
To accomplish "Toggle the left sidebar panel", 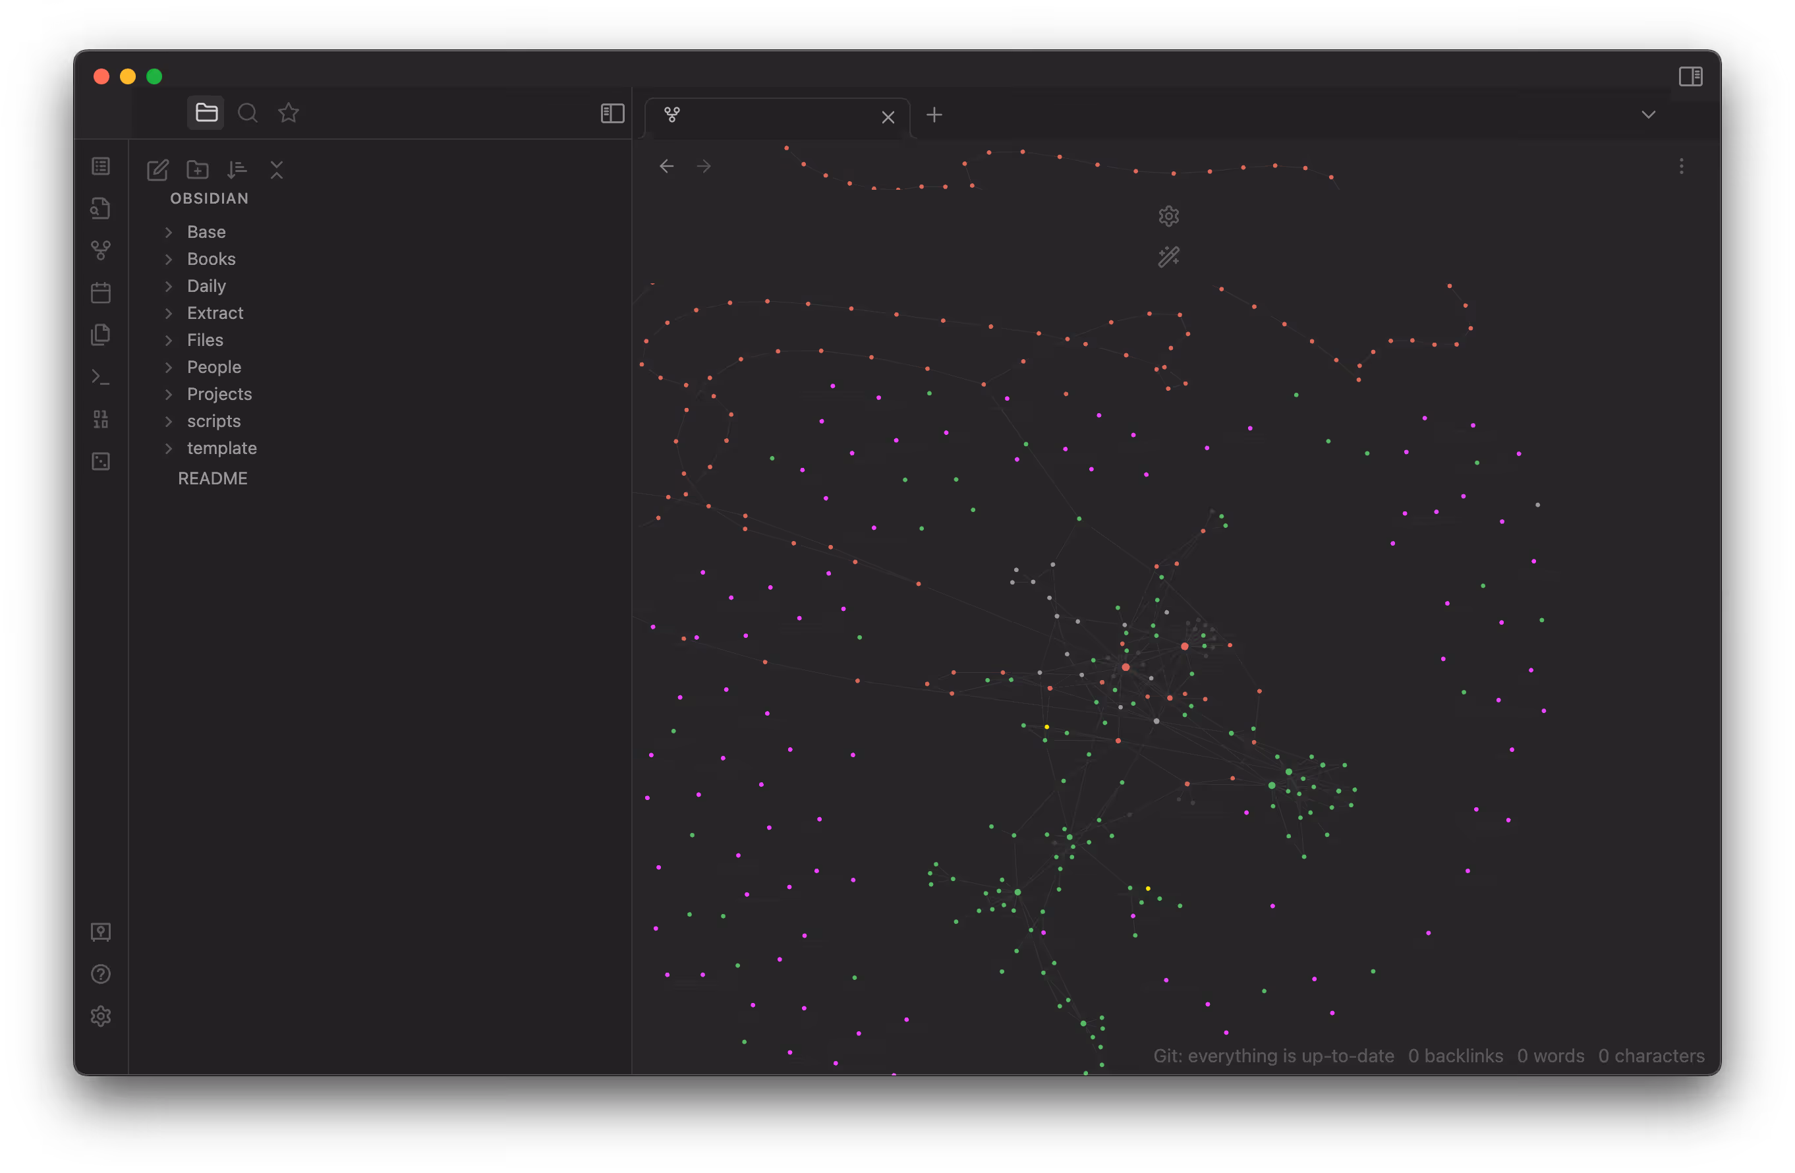I will tap(612, 113).
